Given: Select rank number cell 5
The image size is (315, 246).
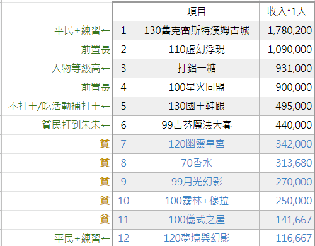Looking at the screenshot, I should 123,106.
